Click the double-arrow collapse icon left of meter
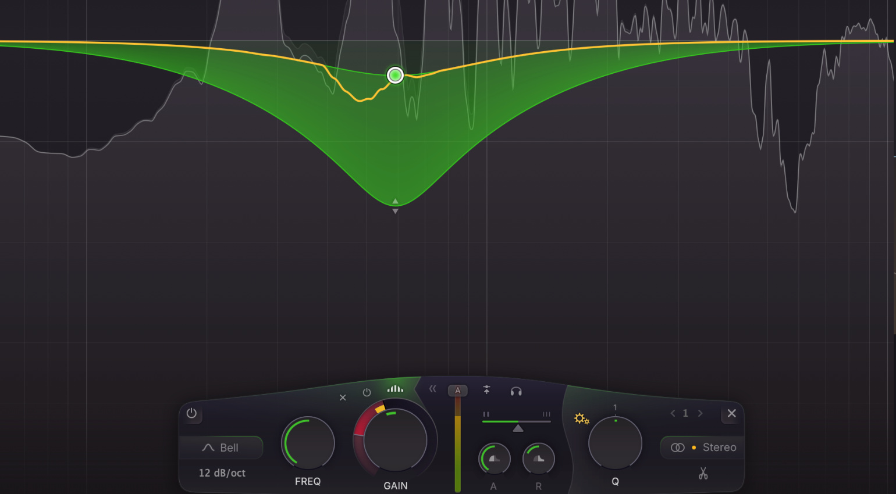Image resolution: width=896 pixels, height=494 pixels. click(432, 389)
